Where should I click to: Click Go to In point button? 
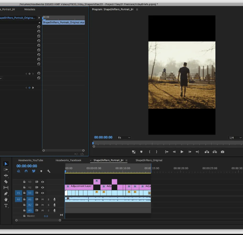tap(166, 152)
